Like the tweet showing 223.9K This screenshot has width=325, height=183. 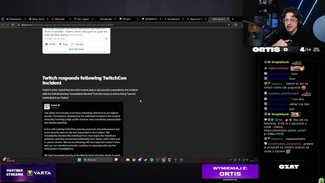pos(46,44)
